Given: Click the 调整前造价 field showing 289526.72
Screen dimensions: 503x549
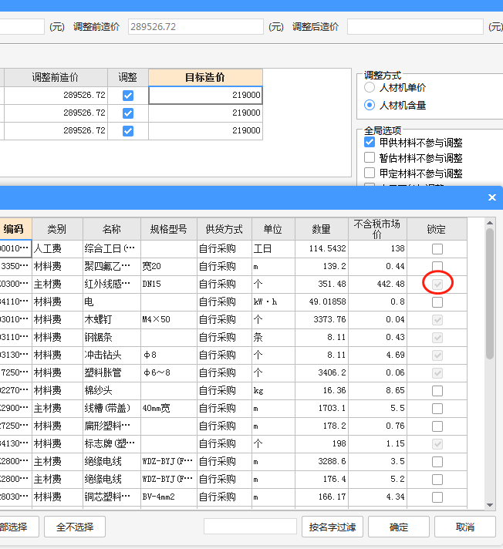Looking at the screenshot, I should [196, 27].
